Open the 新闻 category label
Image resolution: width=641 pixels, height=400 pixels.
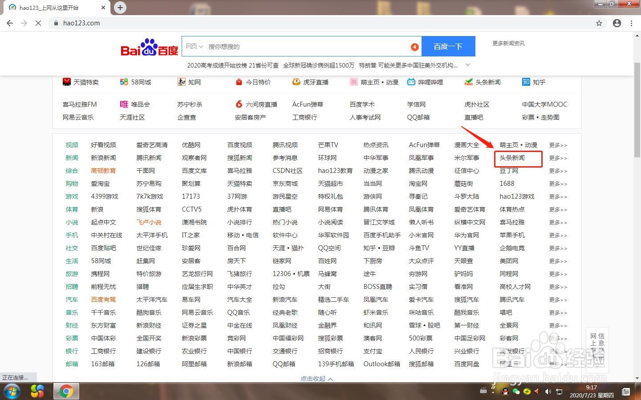(x=72, y=158)
